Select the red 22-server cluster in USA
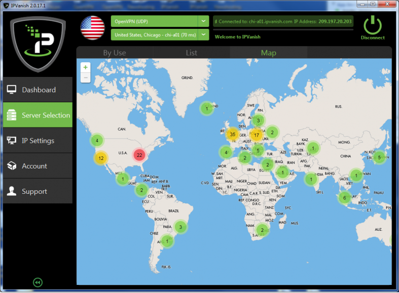Screen dimensions: 399x293 point(139,155)
